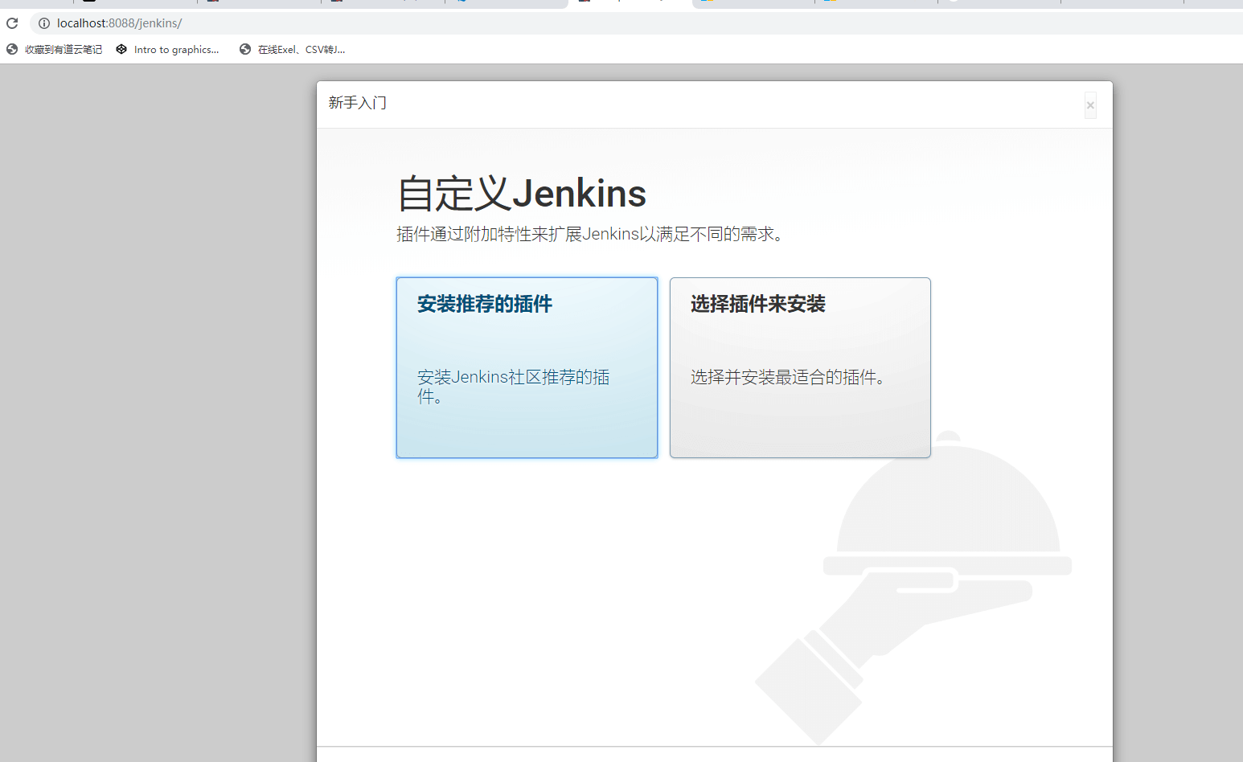Click the 选择并安装最适合的插件 description text
Screen dimensions: 1243x762
tap(788, 377)
